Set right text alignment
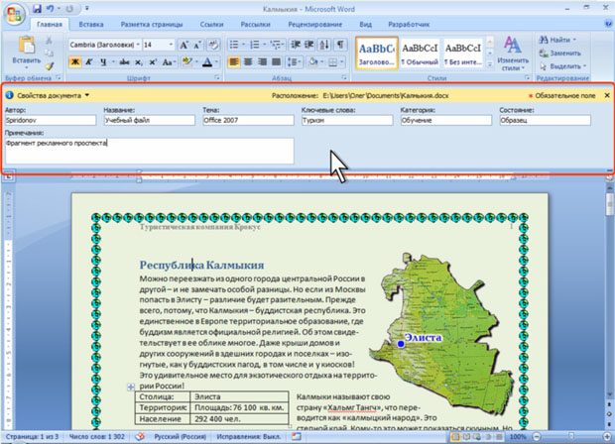Image resolution: width=615 pixels, height=444 pixels. (x=262, y=62)
